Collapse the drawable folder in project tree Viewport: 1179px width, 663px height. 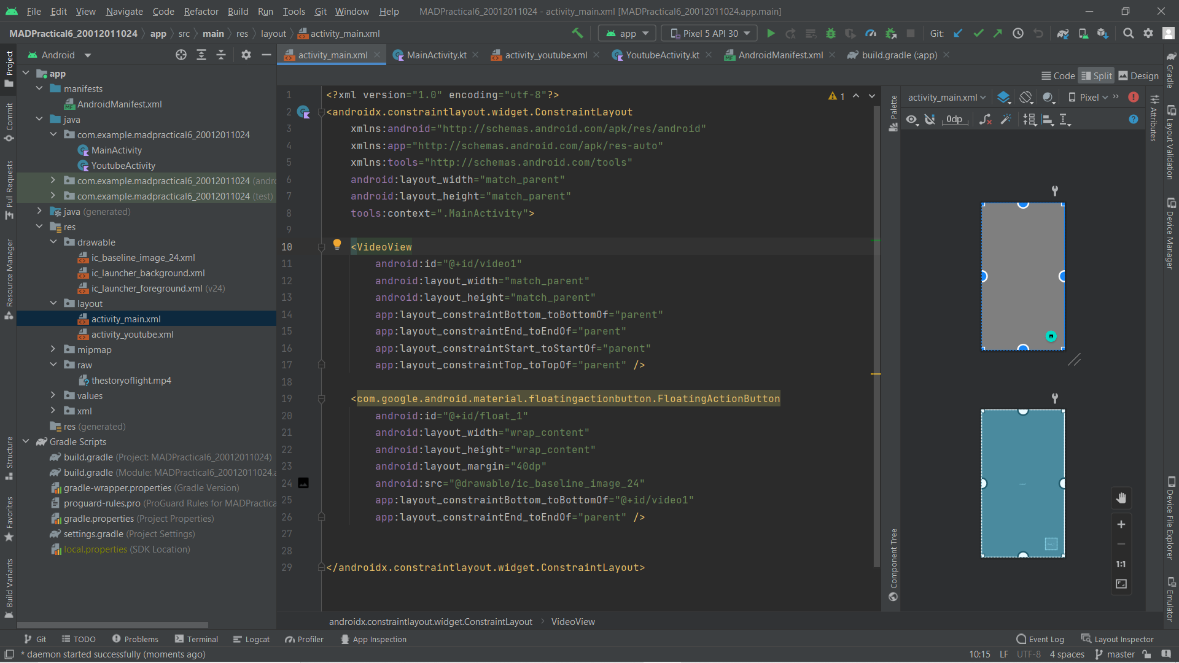[x=53, y=242]
